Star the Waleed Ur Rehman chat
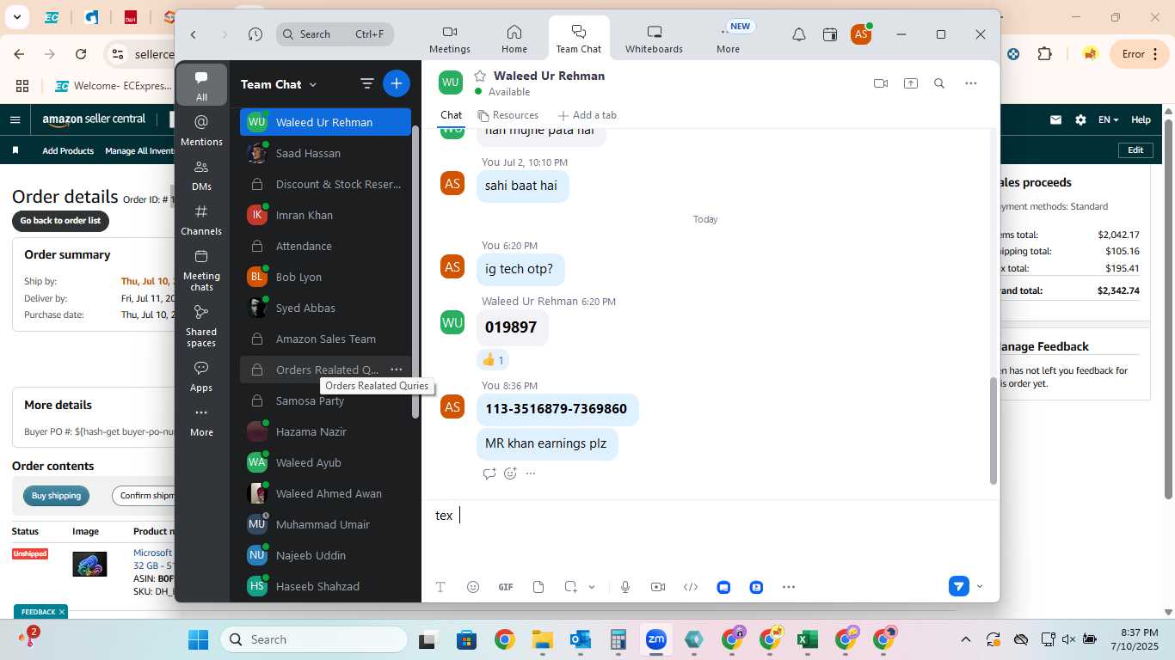The height and width of the screenshot is (660, 1175). [480, 76]
